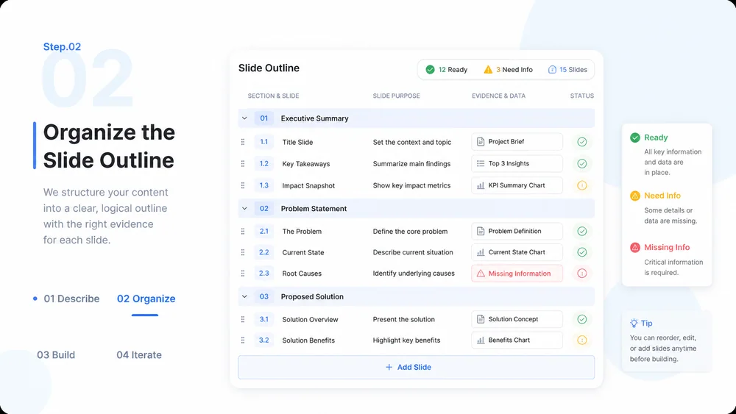Click 'Identify underlying causes' purpose text
Image resolution: width=736 pixels, height=414 pixels.
[x=414, y=274]
